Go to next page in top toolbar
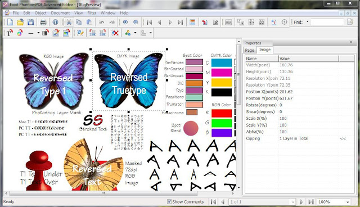The image size is (360, 207). [170, 22]
